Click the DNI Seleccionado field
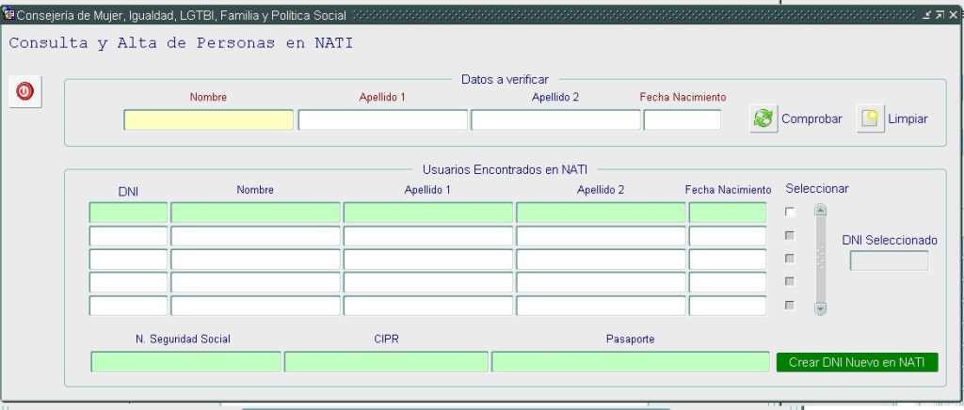Image resolution: width=964 pixels, height=410 pixels. coord(889,261)
